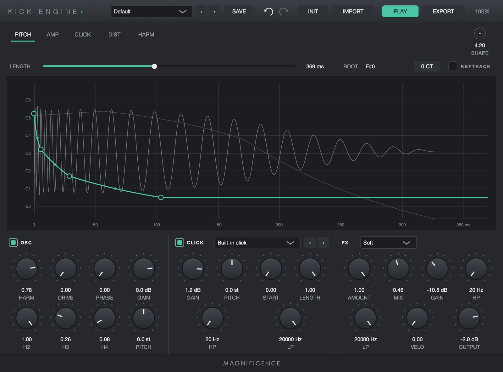Toggle the CLICK section power

point(180,242)
